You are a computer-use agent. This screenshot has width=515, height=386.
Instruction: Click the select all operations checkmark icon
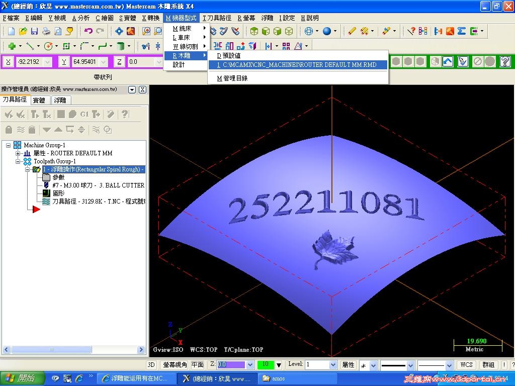point(9,114)
